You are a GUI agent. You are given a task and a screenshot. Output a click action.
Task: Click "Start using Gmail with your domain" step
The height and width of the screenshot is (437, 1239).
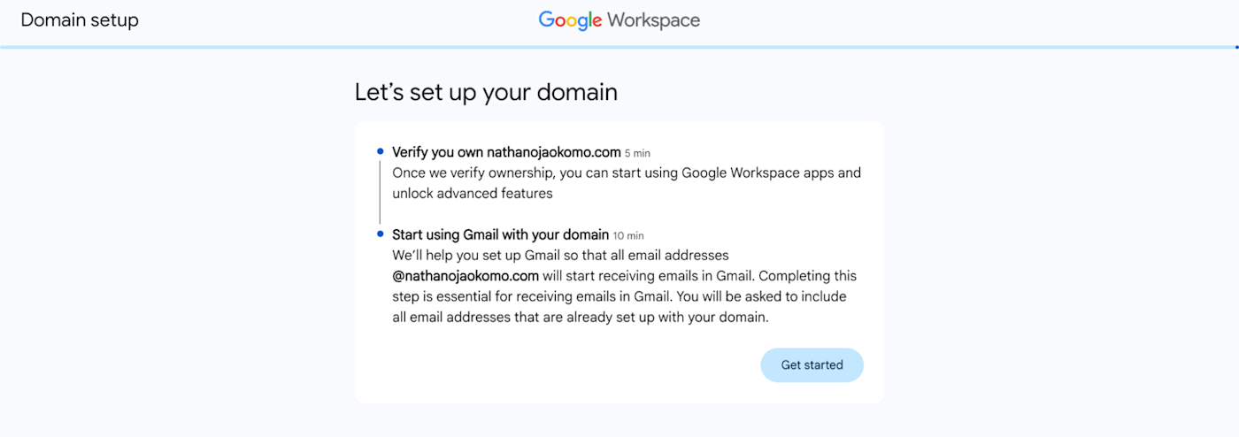click(500, 234)
